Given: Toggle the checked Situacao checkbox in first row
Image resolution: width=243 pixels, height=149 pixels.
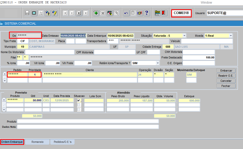Looking at the screenshot, I should pyautogui.click(x=79, y=100).
